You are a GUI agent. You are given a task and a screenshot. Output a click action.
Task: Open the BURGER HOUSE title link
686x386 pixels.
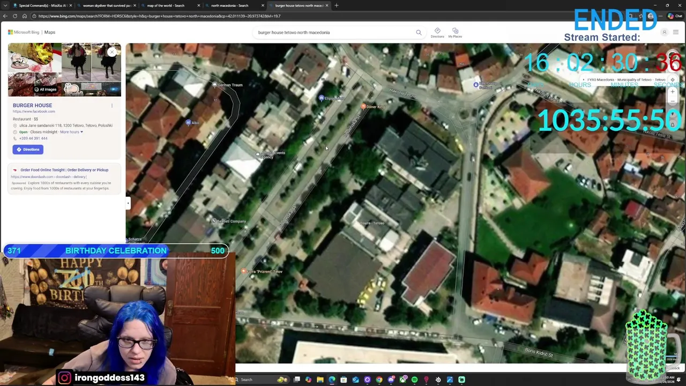pyautogui.click(x=32, y=106)
